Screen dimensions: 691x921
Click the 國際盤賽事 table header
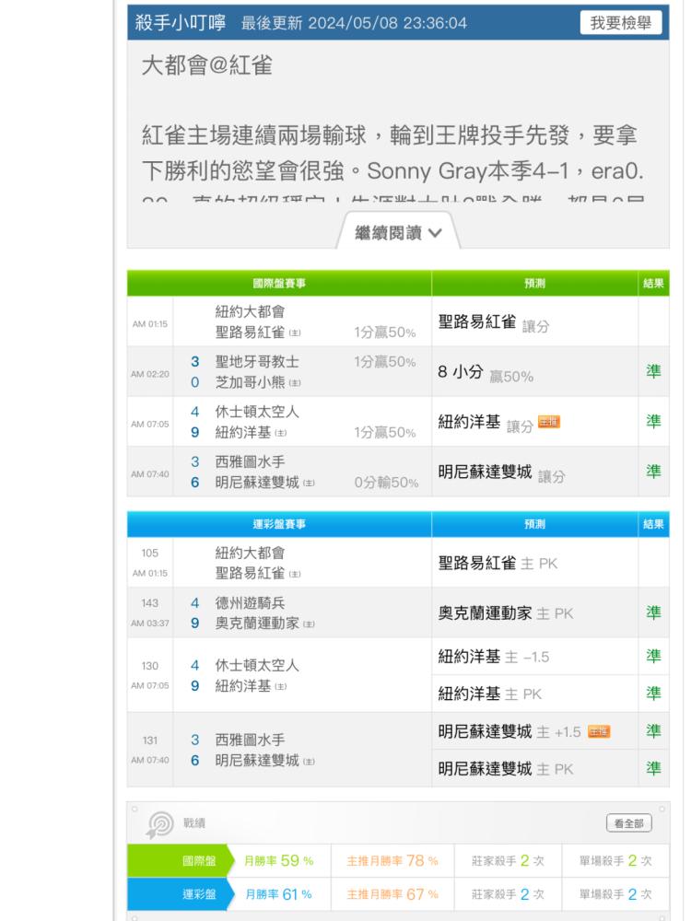(279, 283)
